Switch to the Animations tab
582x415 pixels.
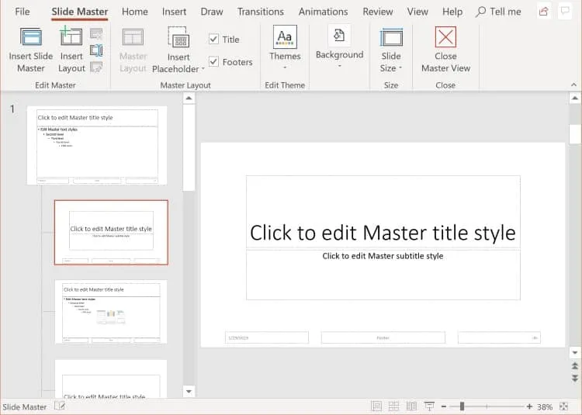(x=324, y=12)
